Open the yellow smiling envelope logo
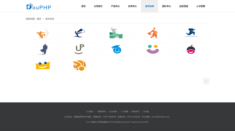This screenshot has width=235, height=131. click(x=43, y=65)
